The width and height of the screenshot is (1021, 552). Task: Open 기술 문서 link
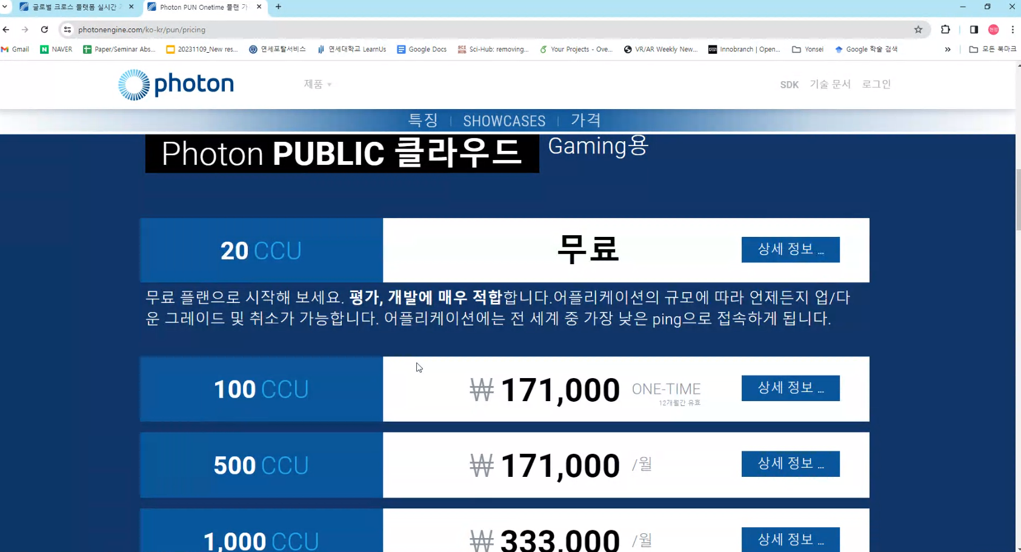click(x=830, y=84)
